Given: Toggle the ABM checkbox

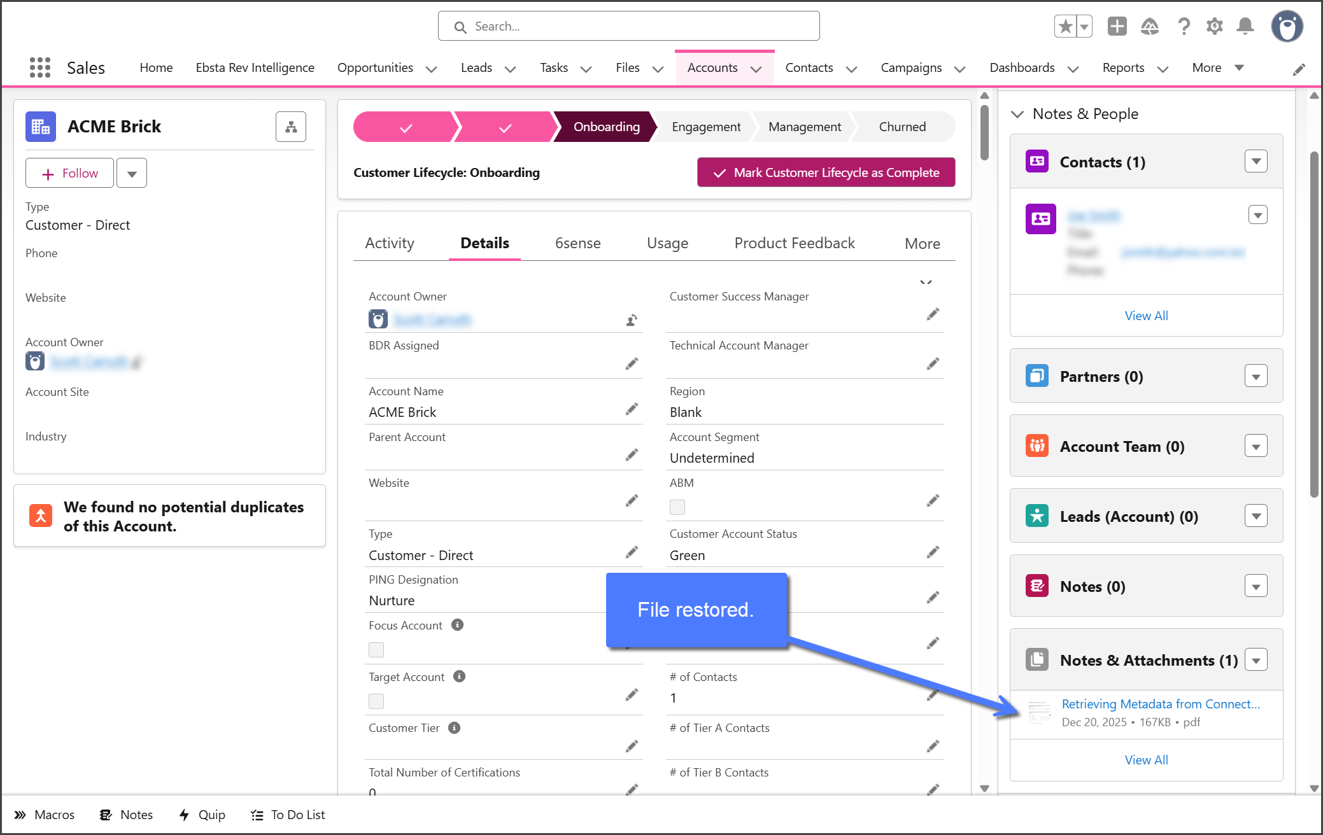Looking at the screenshot, I should (x=677, y=507).
